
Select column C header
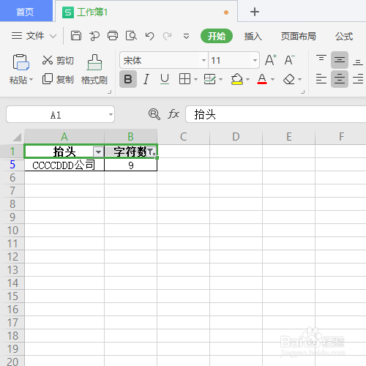point(183,137)
